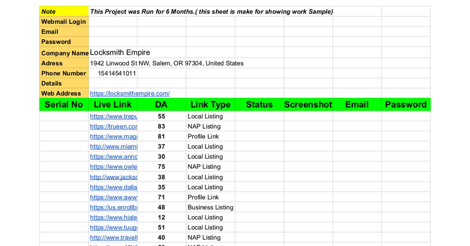Open the https://www.anno live link
This screenshot has height=246, width=470.
click(x=114, y=157)
